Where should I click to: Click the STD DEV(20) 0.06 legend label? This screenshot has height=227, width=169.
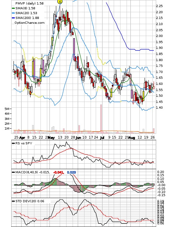[30, 201]
